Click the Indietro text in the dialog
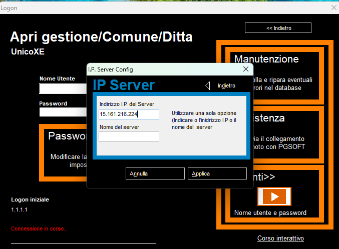 226,86
